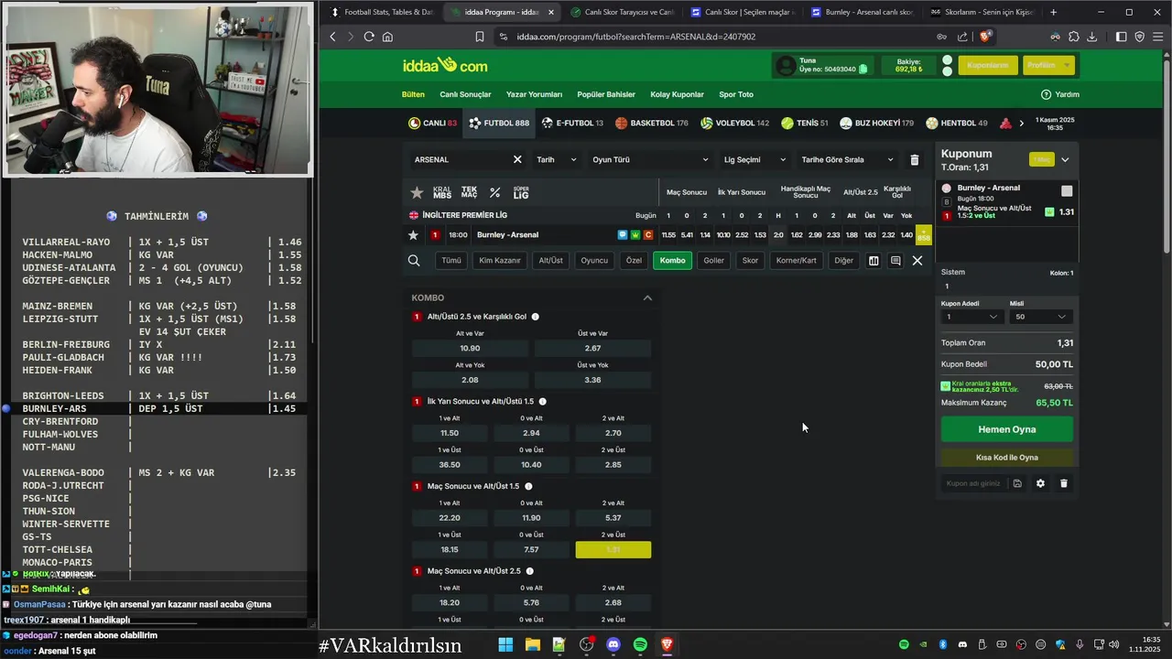Select Üst ve Var odds 2.67
The height and width of the screenshot is (659, 1172).
(x=592, y=348)
